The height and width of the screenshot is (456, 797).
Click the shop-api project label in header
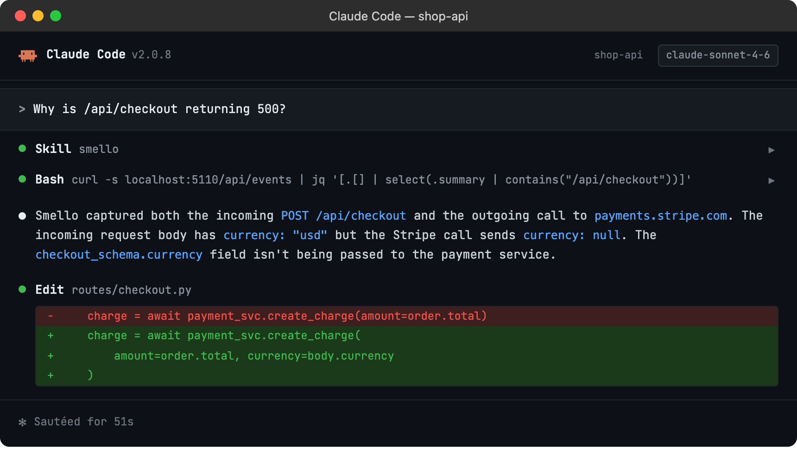point(618,55)
